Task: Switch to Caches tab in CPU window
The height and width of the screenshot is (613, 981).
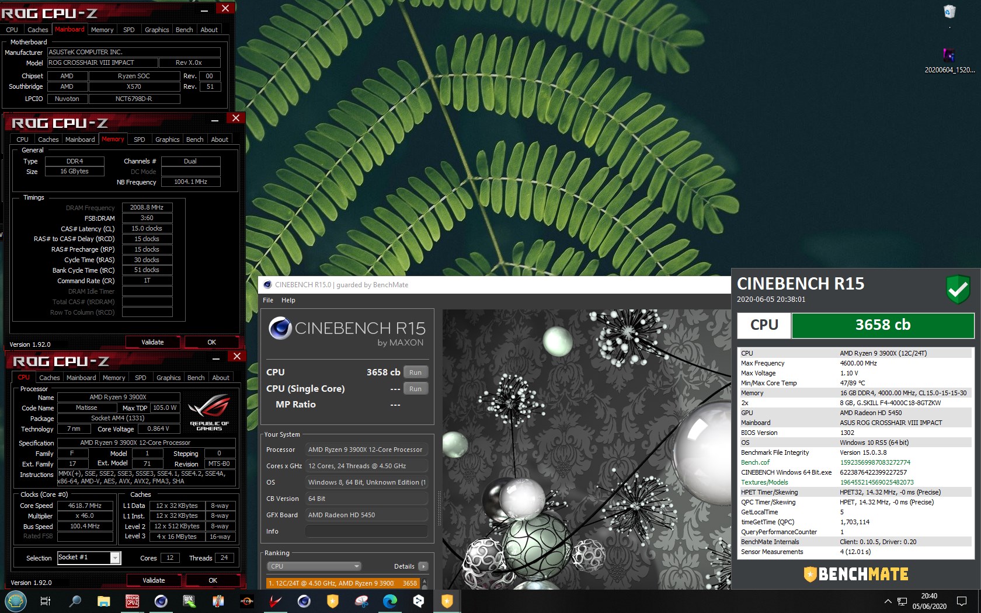Action: click(x=50, y=378)
